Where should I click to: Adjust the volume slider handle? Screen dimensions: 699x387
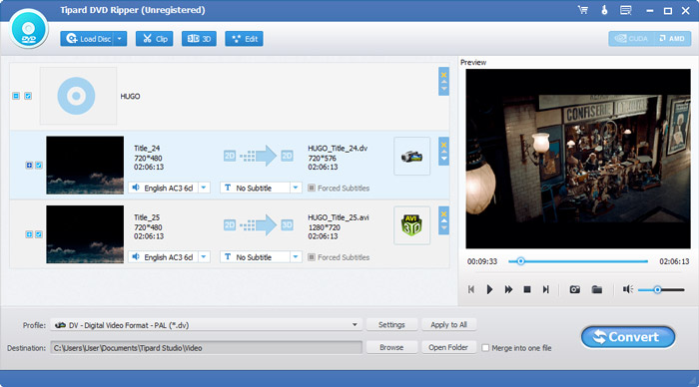tap(657, 290)
